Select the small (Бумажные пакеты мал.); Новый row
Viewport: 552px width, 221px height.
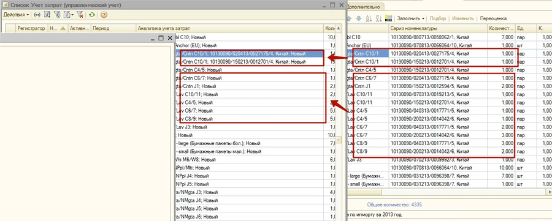(250, 151)
